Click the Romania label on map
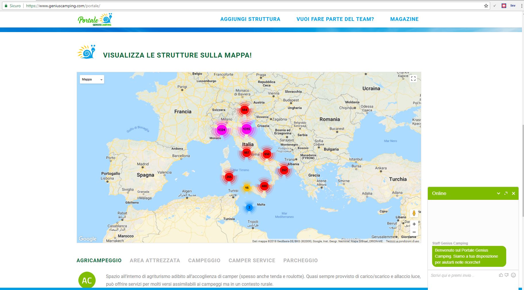Screen dimensions: 524x290 click(330, 119)
